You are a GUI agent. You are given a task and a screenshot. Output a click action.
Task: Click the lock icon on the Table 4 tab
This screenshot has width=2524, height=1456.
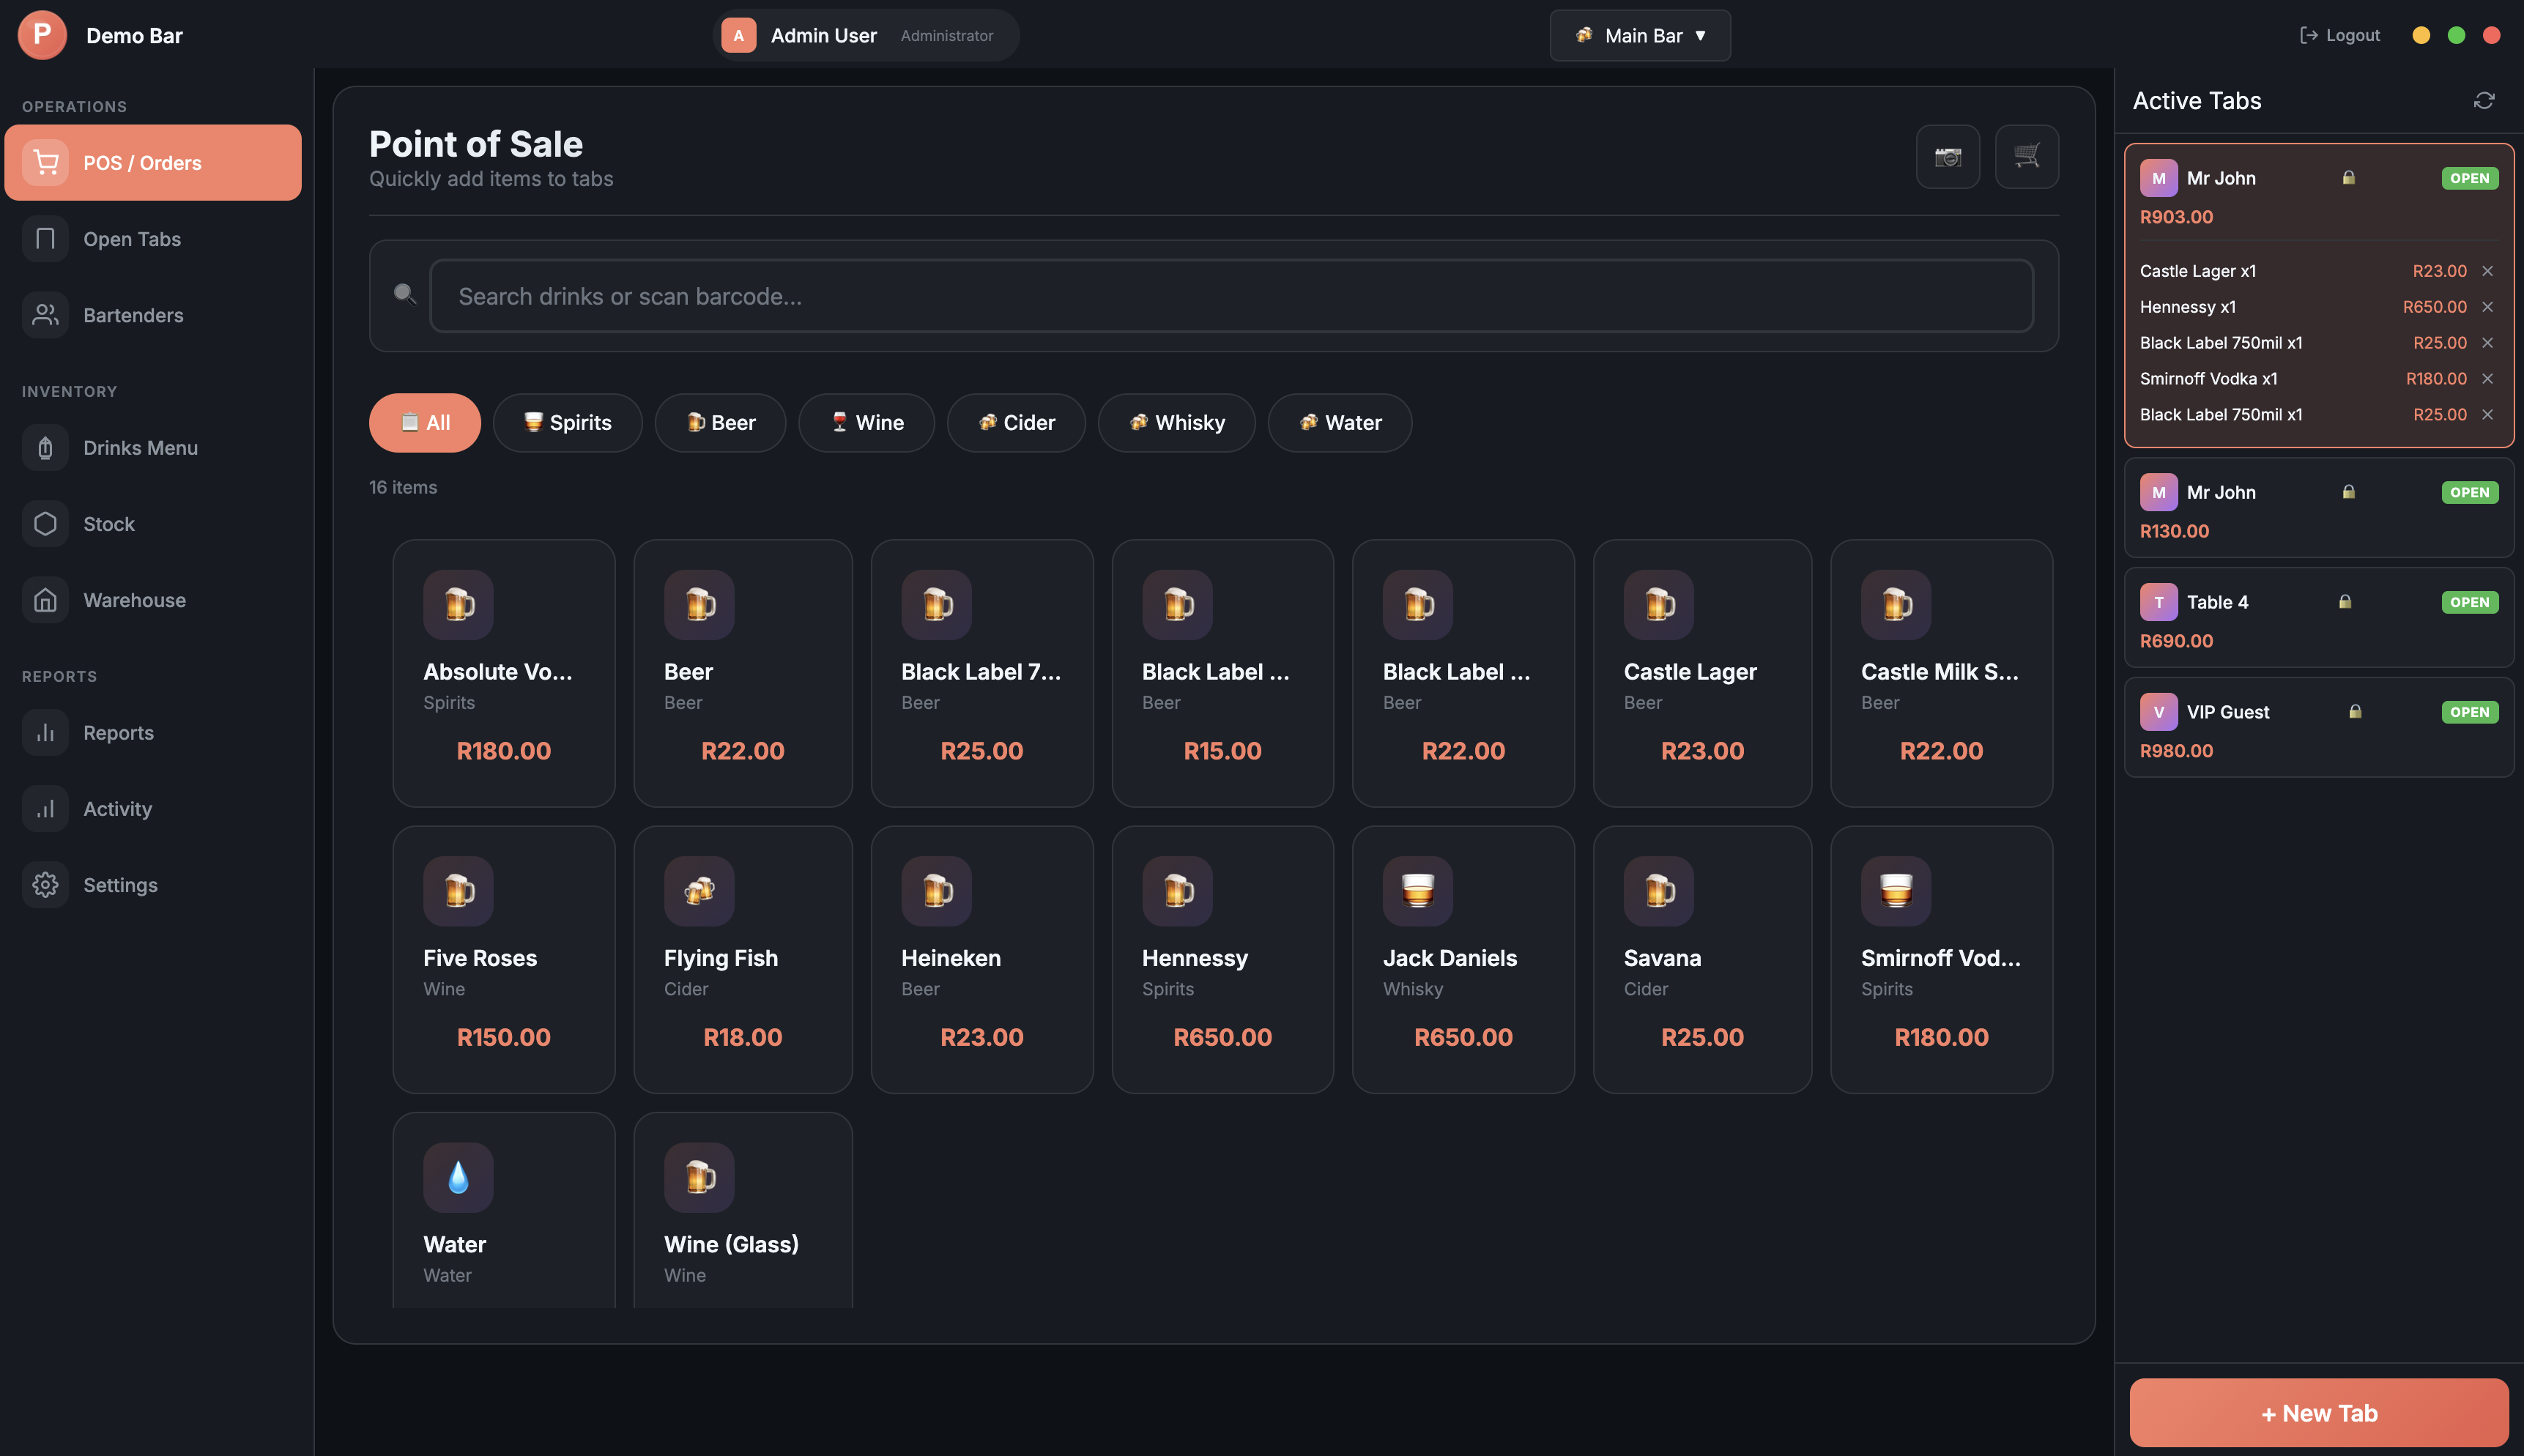pyautogui.click(x=2345, y=601)
